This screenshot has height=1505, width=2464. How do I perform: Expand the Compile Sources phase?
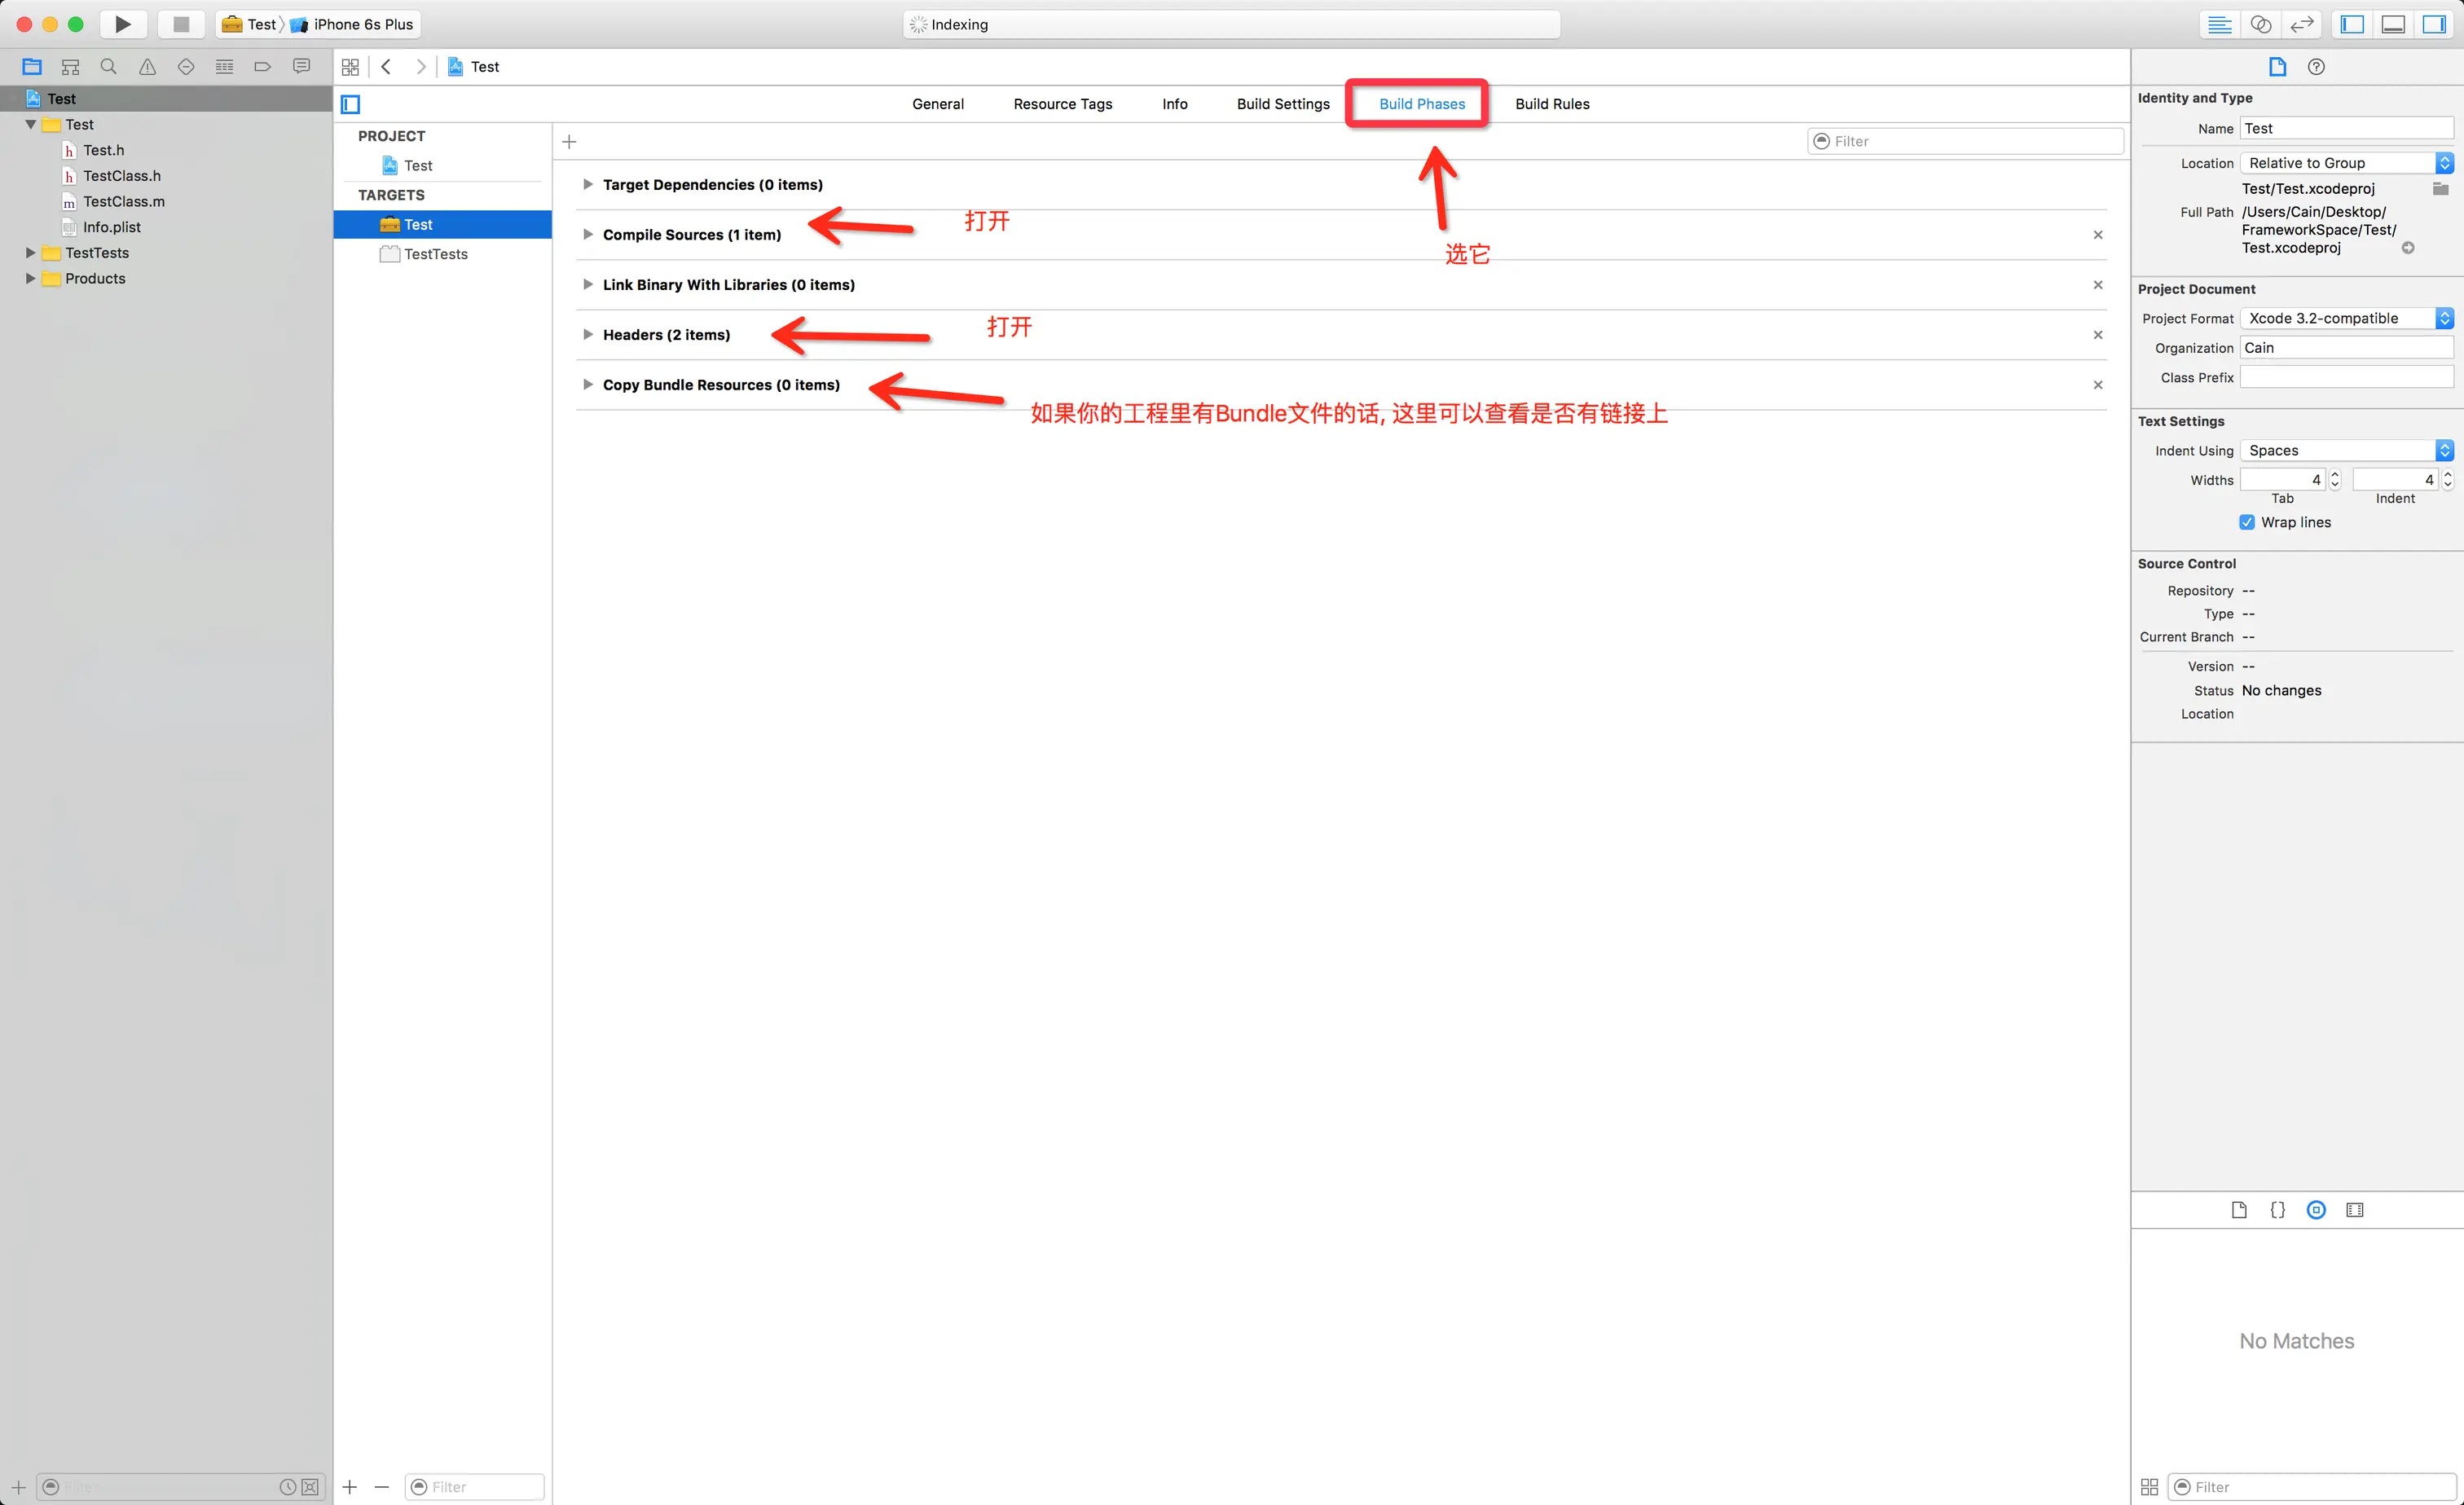click(588, 234)
